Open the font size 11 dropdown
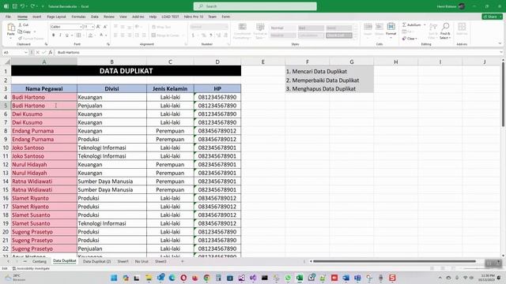The height and width of the screenshot is (284, 506). pos(93,27)
